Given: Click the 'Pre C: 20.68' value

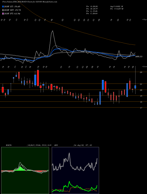Looking at the screenshot, I should 92,14.
